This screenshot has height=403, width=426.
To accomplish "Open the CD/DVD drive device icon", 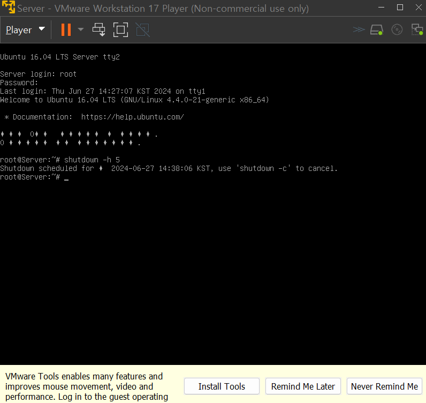I will [397, 29].
